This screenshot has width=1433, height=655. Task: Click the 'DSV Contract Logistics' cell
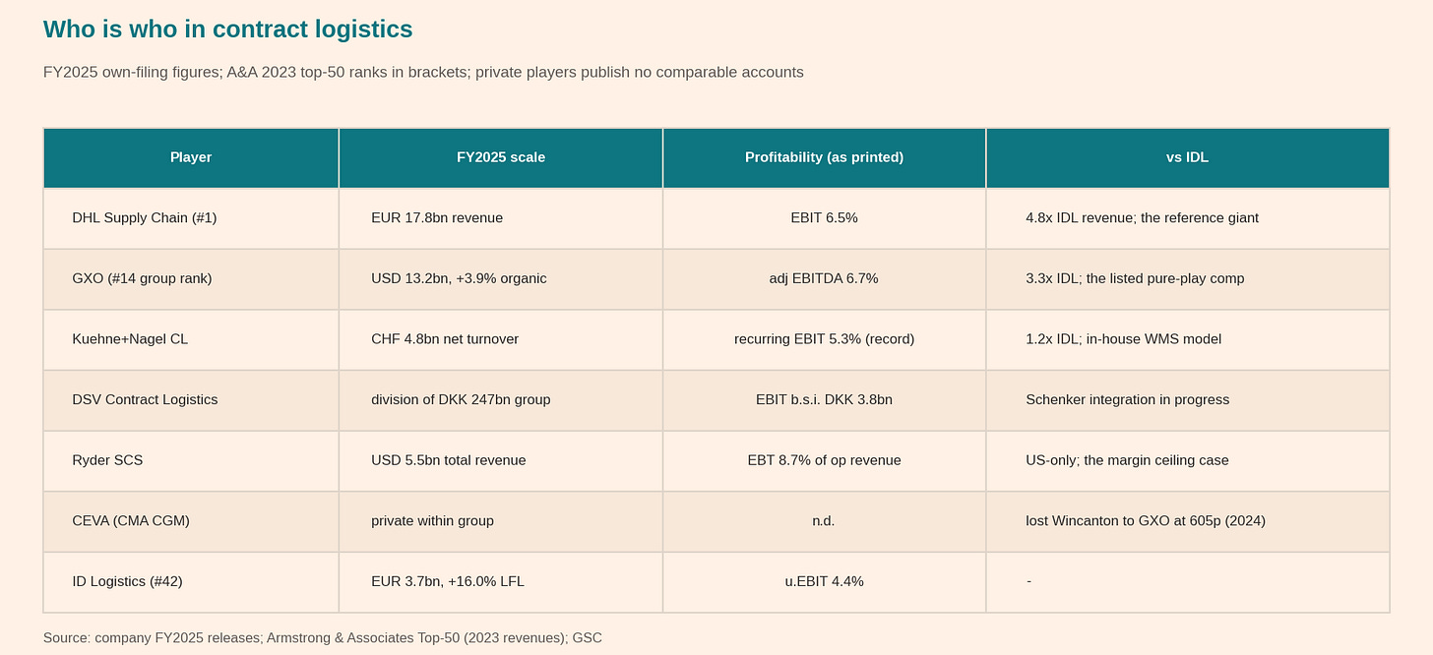(191, 400)
